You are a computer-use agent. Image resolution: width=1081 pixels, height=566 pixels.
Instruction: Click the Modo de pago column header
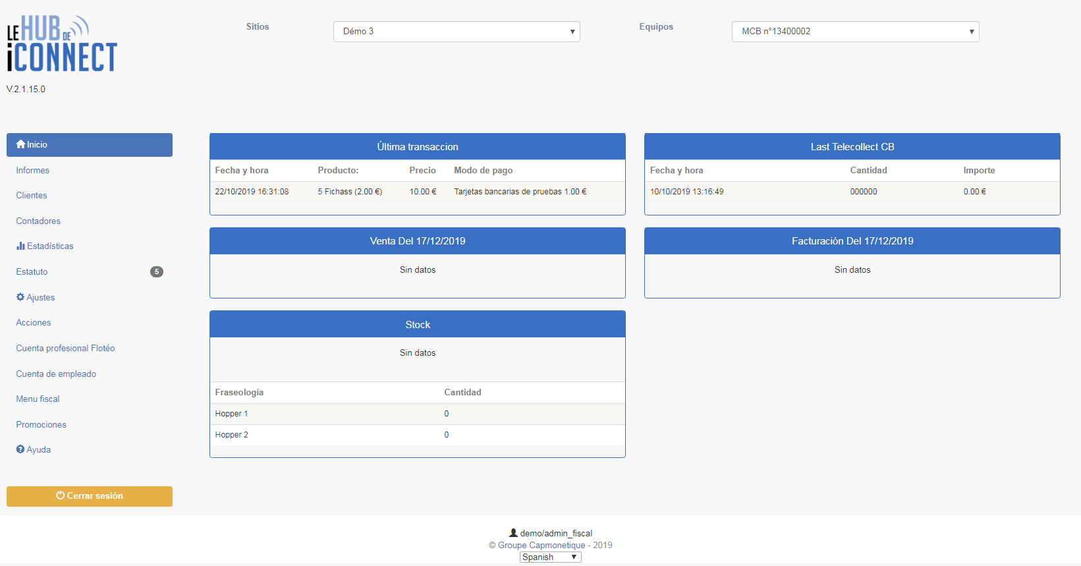pos(484,170)
